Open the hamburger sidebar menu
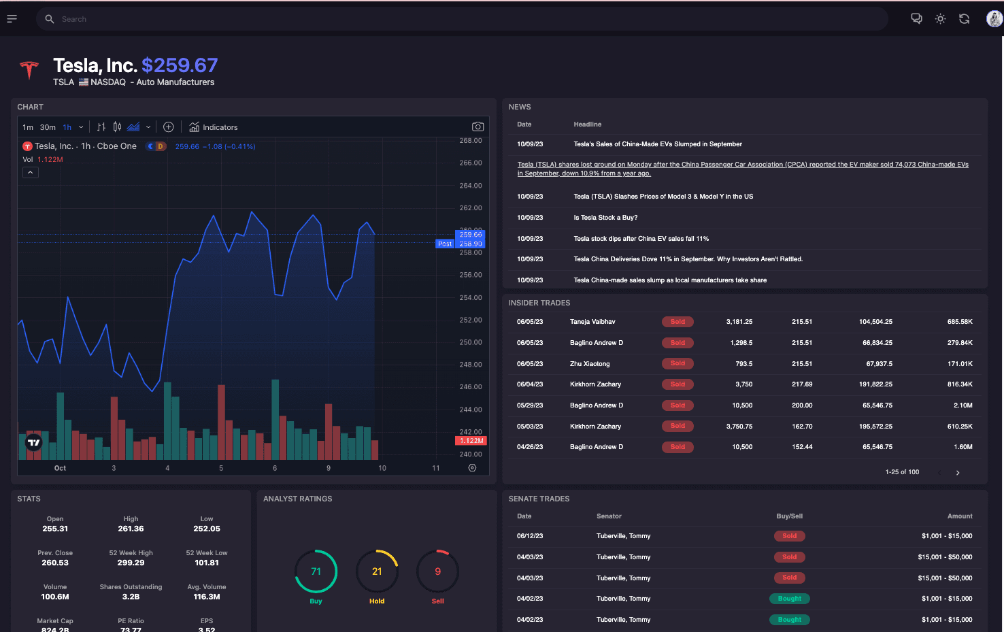This screenshot has height=632, width=1004. point(12,19)
